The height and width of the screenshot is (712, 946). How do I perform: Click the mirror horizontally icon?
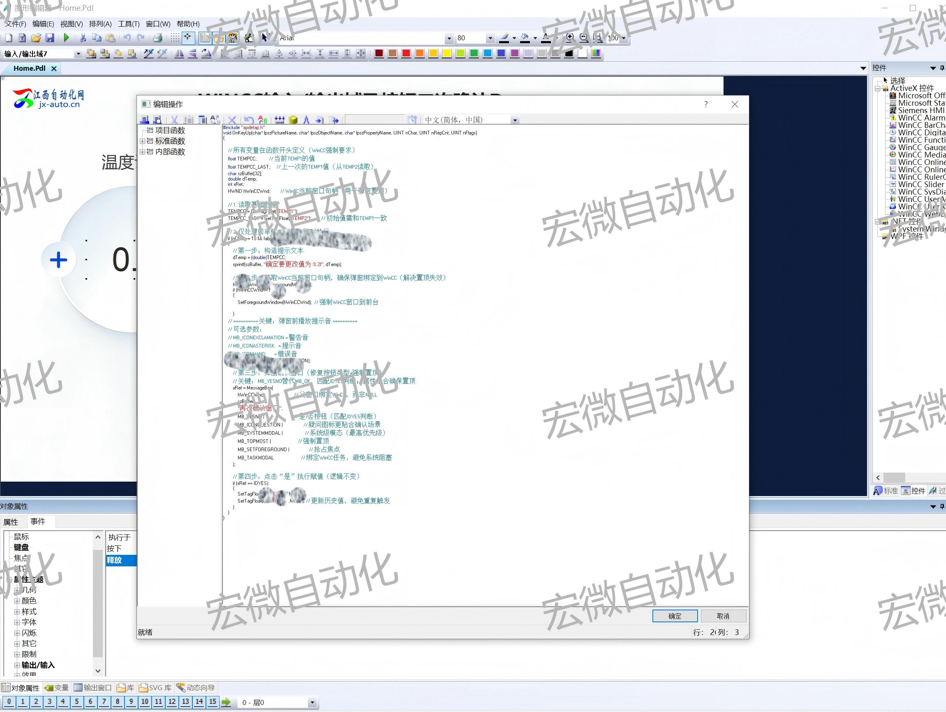tap(179, 53)
